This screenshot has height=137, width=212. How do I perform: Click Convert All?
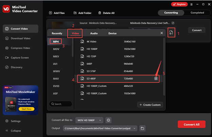click(x=192, y=124)
